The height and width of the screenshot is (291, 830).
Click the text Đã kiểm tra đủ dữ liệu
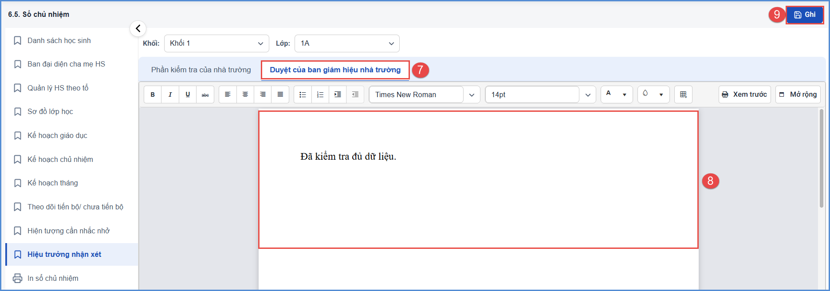348,157
